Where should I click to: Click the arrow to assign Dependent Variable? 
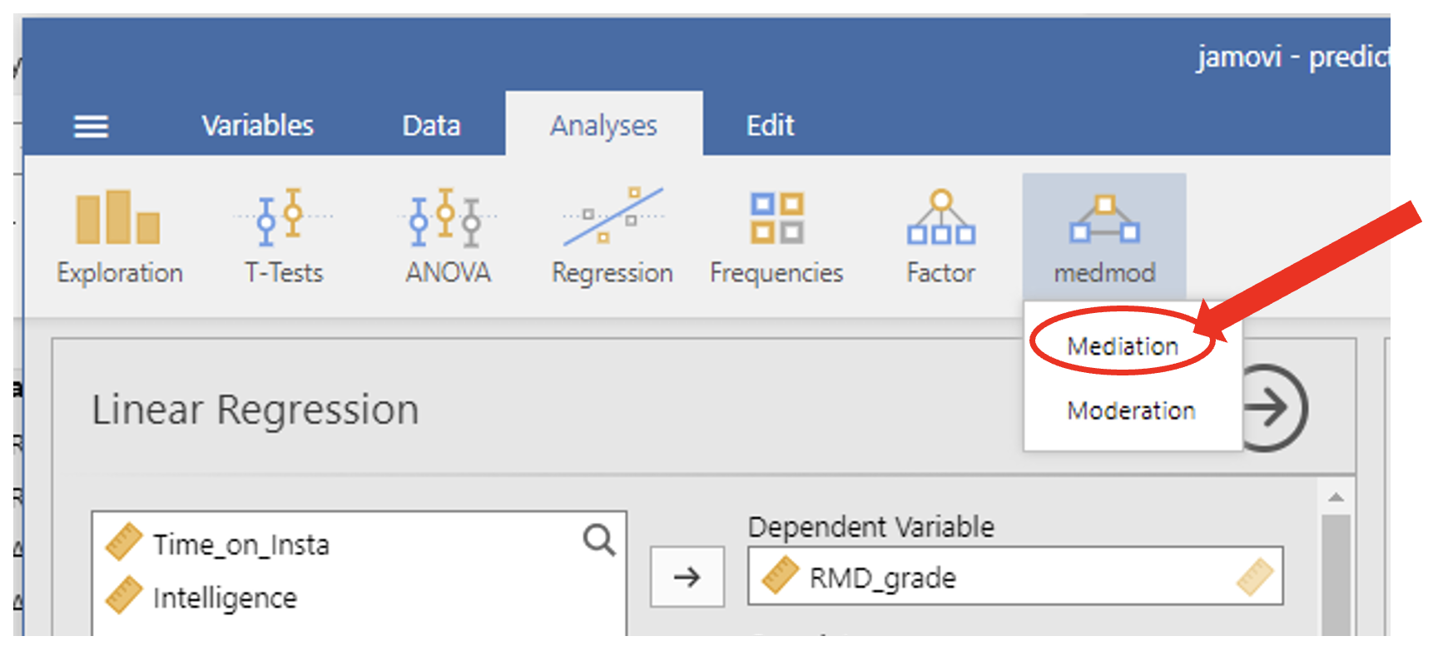[687, 576]
